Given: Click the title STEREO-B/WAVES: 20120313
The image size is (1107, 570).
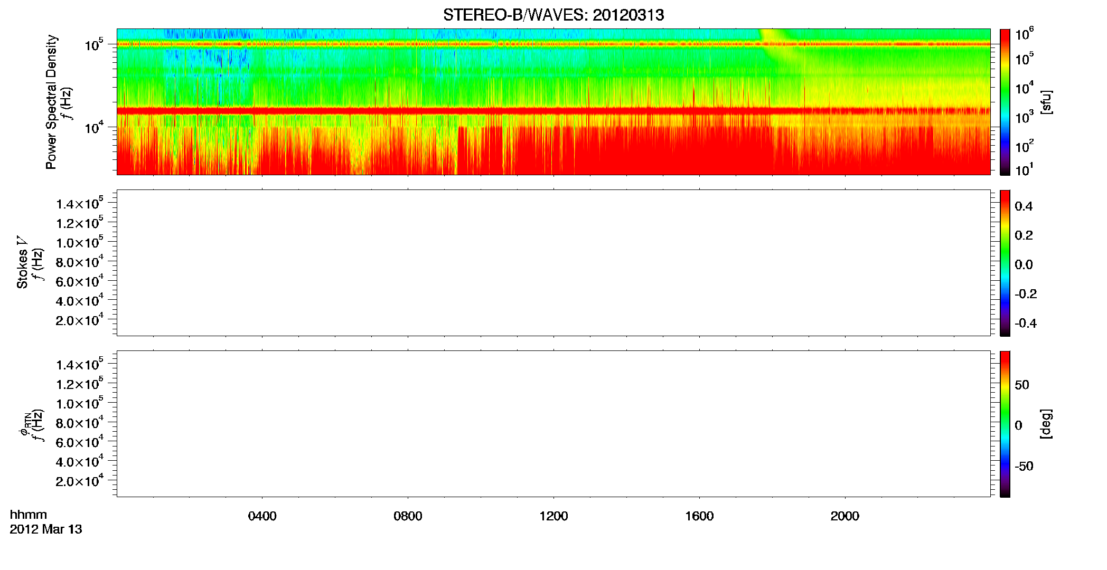Looking at the screenshot, I should pos(553,15).
